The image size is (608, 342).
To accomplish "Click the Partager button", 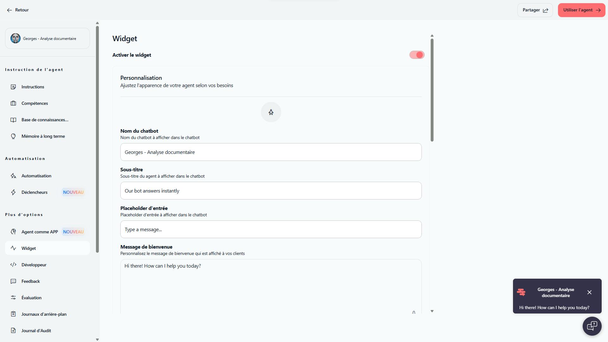I will pyautogui.click(x=535, y=10).
